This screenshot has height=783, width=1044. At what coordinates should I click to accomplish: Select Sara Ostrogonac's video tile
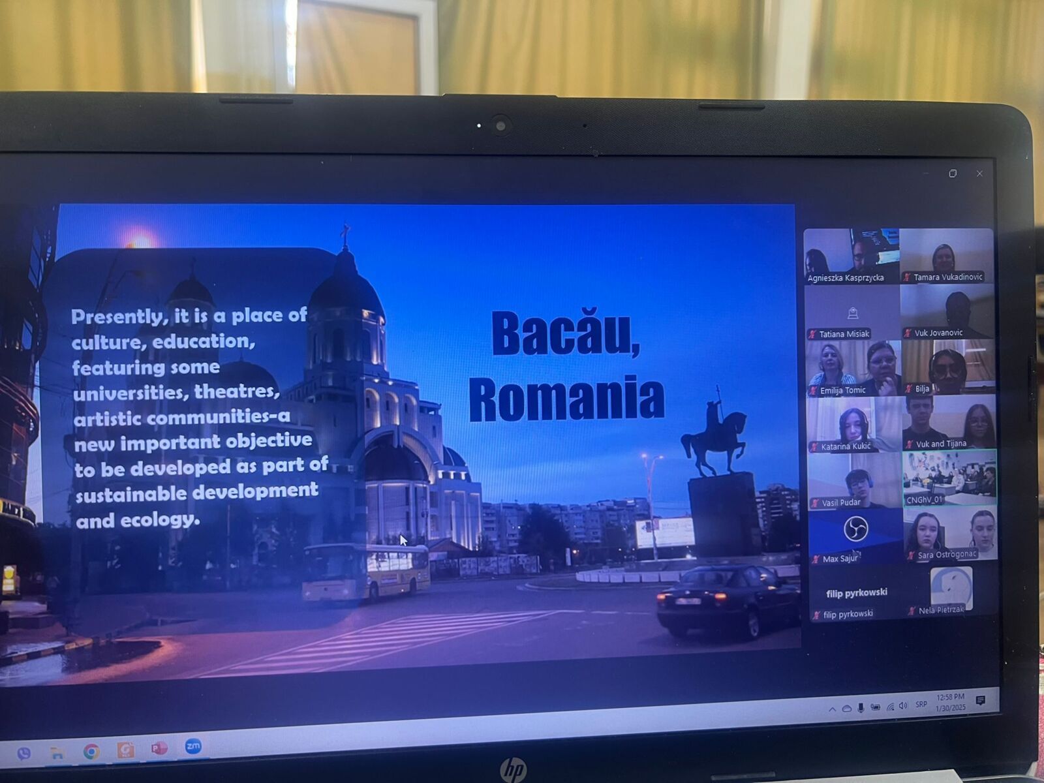click(x=951, y=534)
